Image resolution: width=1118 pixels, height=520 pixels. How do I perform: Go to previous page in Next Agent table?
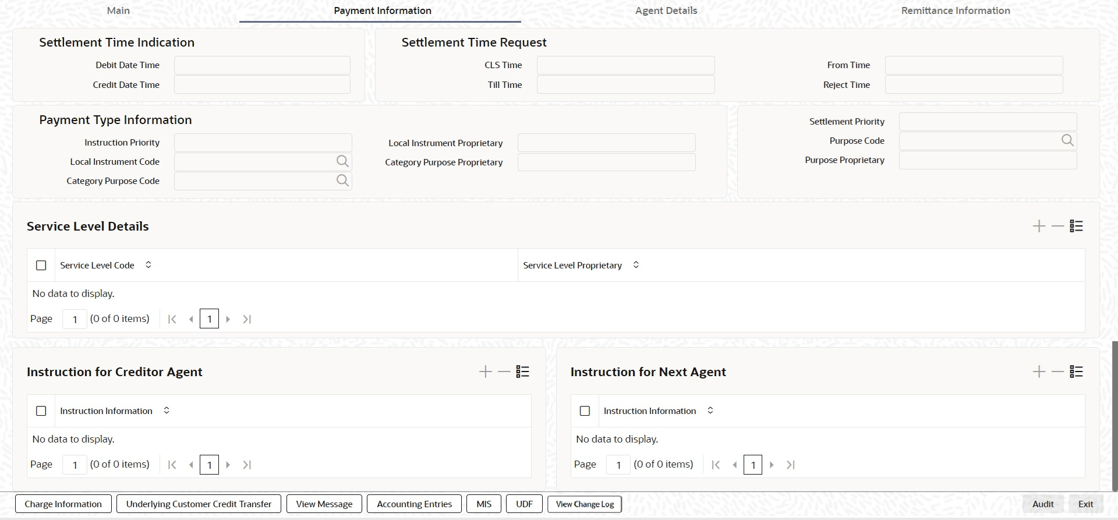pos(735,465)
